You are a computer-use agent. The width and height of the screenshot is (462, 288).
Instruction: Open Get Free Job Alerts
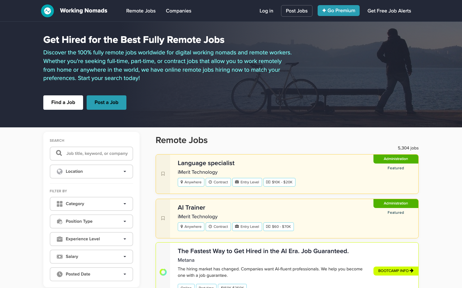pos(389,11)
